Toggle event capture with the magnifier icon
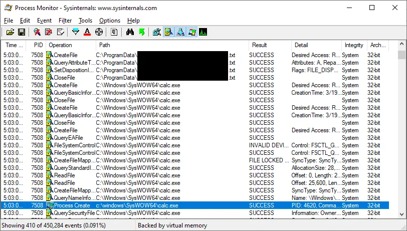The height and width of the screenshot is (231, 407). click(x=37, y=32)
